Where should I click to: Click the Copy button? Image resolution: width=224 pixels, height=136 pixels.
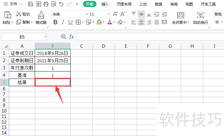pyautogui.click(x=23, y=22)
